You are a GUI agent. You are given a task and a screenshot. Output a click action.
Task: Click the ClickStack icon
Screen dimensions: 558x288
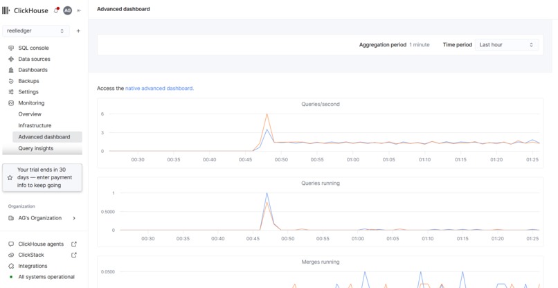(x=11, y=255)
